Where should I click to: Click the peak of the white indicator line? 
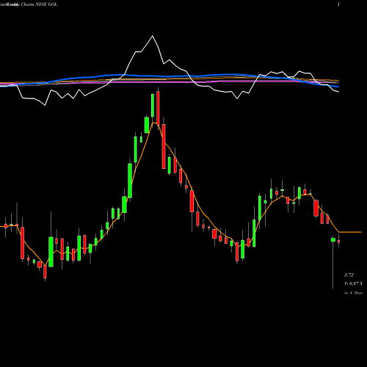(153, 36)
